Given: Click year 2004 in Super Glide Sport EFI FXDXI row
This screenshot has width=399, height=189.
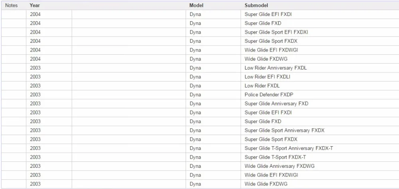Looking at the screenshot, I should tap(35, 32).
